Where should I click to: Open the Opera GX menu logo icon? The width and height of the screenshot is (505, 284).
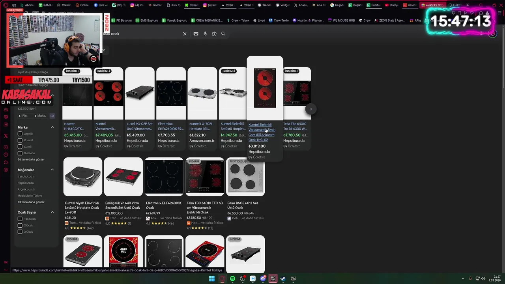point(5,5)
